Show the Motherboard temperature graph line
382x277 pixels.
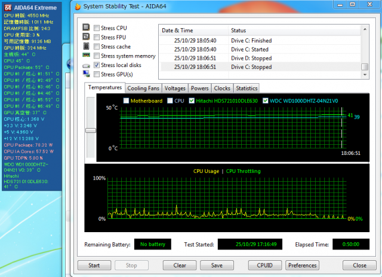[126, 101]
